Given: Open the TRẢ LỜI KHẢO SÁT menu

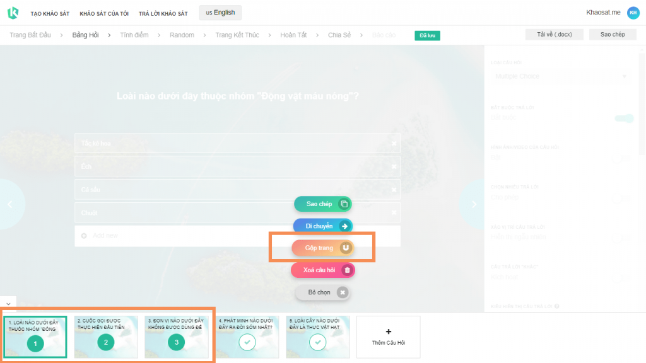Looking at the screenshot, I should pos(163,14).
